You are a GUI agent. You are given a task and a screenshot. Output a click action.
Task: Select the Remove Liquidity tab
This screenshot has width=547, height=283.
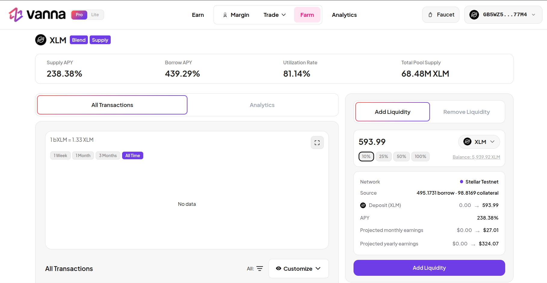tap(467, 112)
